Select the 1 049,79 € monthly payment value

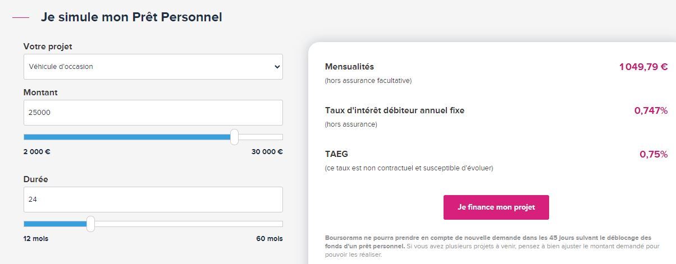(643, 67)
